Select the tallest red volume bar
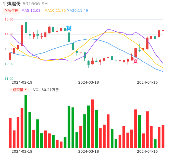 coord(92,124)
